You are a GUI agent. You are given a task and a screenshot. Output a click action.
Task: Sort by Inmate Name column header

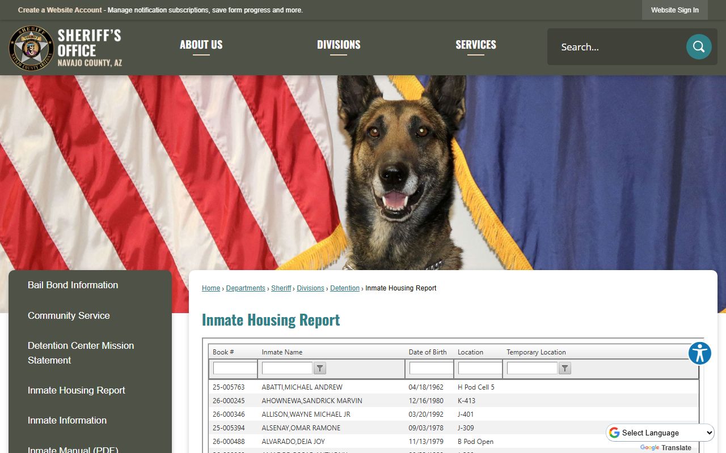click(x=282, y=352)
